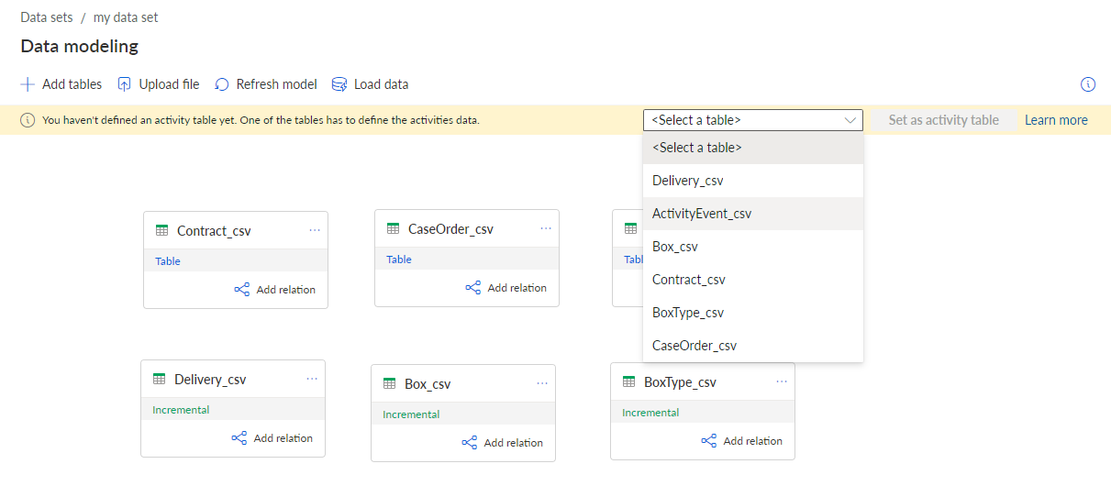
Task: Click Add relation text on BoxType_csv
Action: 753,441
